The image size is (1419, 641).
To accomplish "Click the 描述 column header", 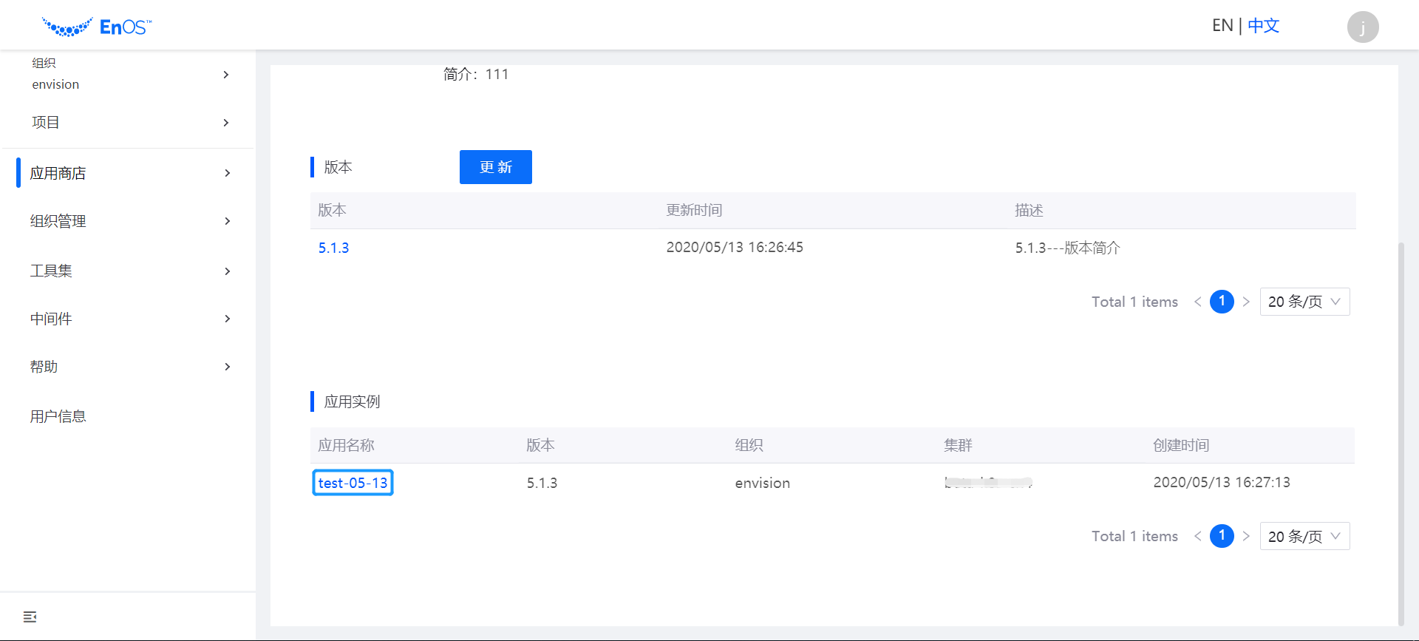I will [x=1029, y=211].
